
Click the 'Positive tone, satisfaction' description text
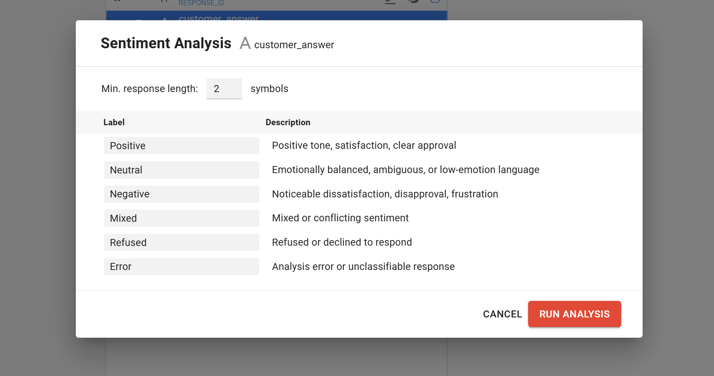[x=364, y=145]
